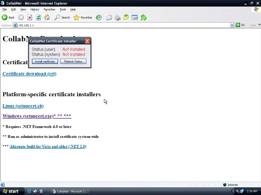Click the Run as administrator note
Viewport: 261px width, 195px height.
(51, 137)
